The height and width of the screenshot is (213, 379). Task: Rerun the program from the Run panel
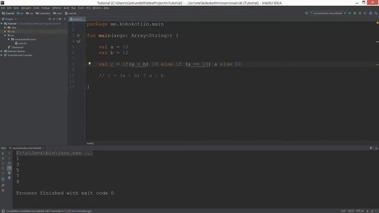(3, 153)
